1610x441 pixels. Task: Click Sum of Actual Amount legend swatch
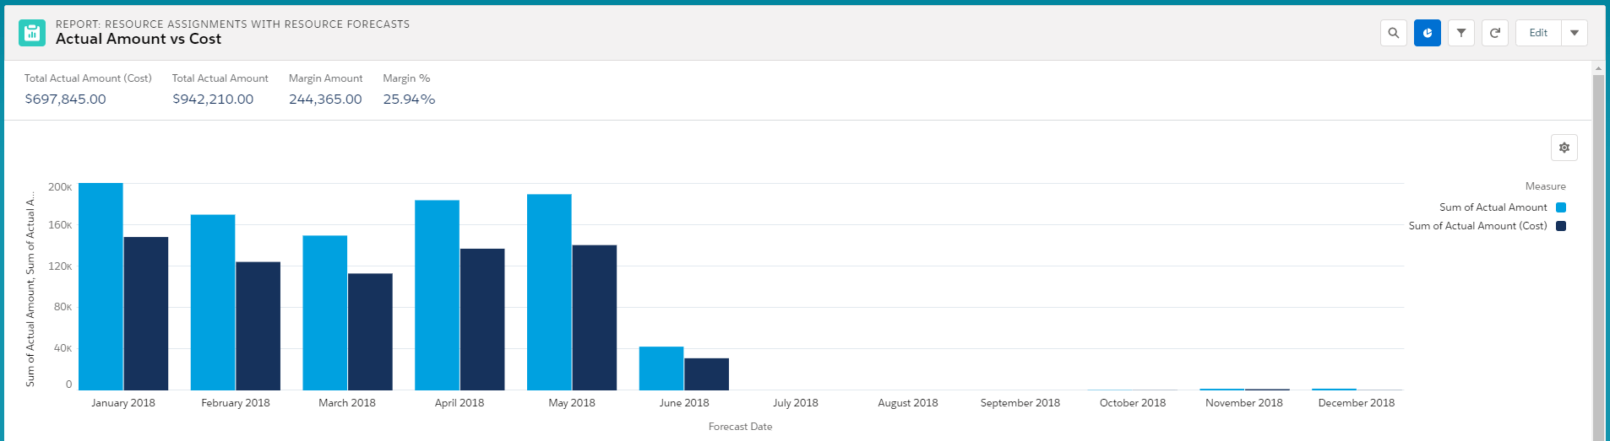point(1561,207)
